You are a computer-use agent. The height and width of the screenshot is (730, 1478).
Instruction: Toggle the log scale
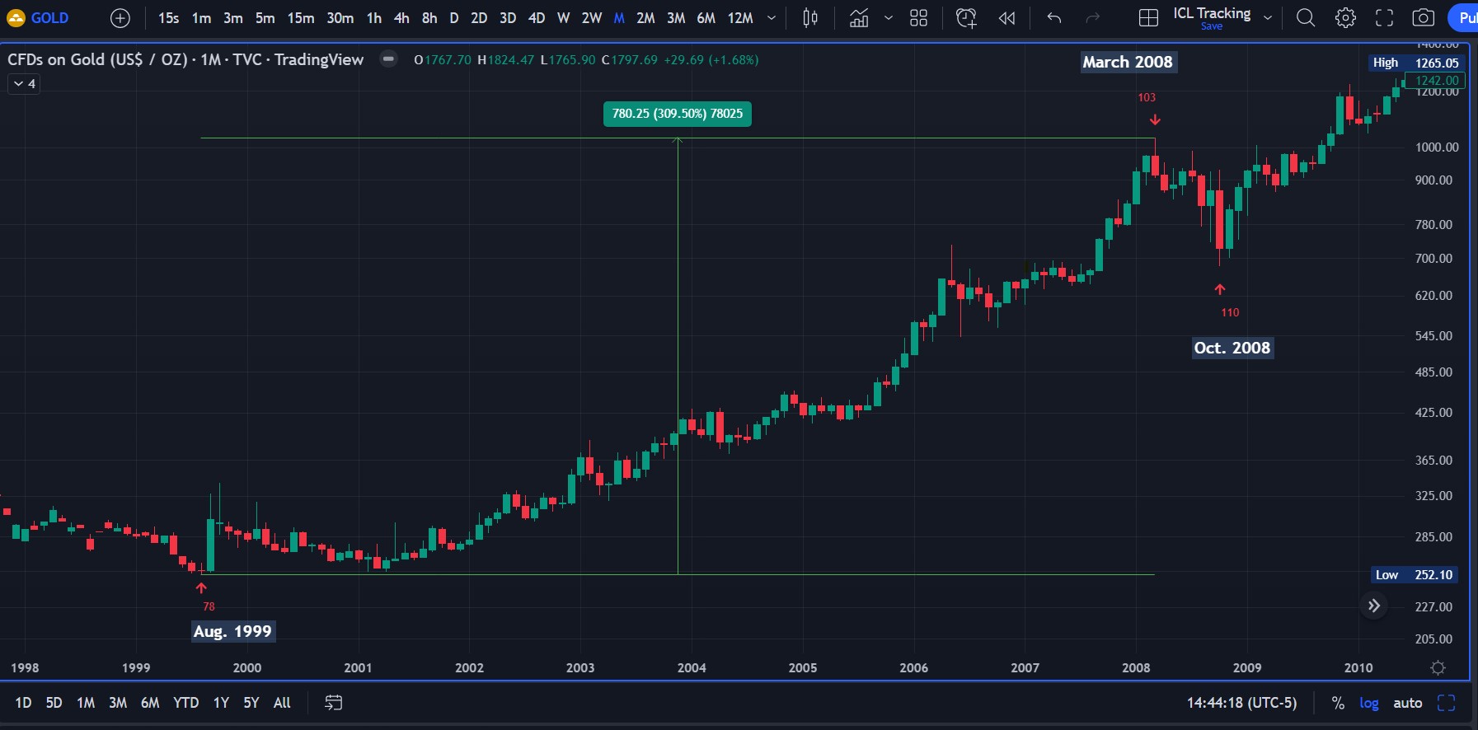[1369, 703]
